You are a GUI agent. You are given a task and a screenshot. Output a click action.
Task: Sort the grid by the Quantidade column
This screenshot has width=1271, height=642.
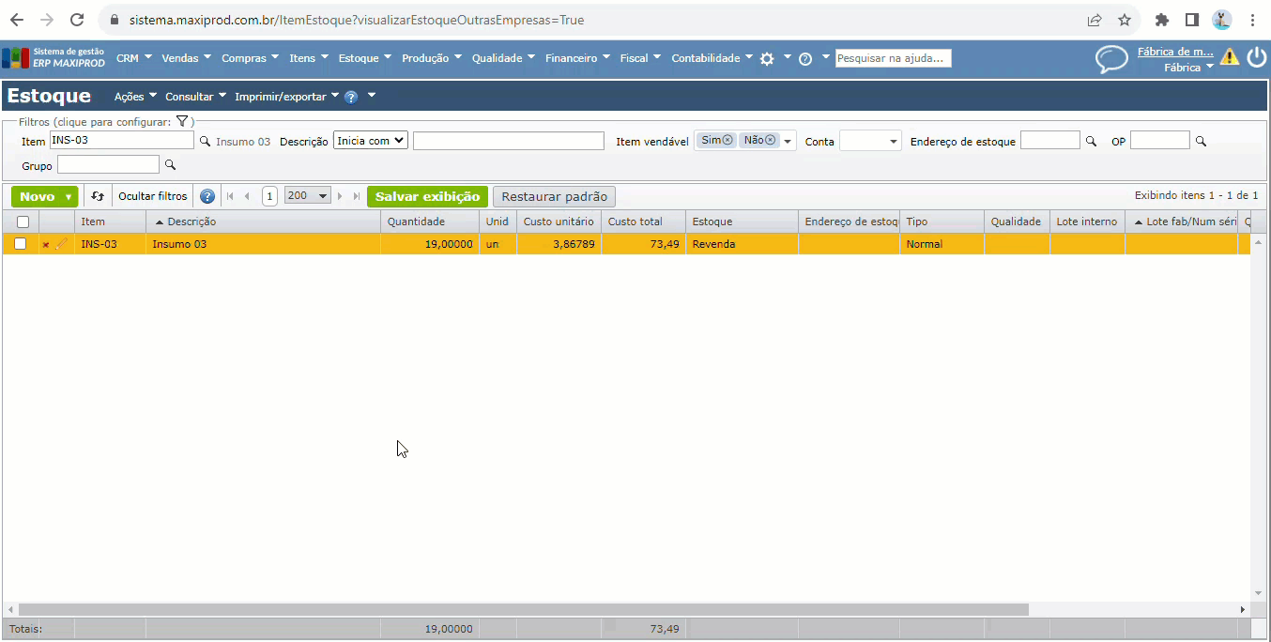click(430, 222)
